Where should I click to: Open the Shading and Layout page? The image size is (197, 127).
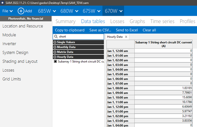click(x=20, y=61)
